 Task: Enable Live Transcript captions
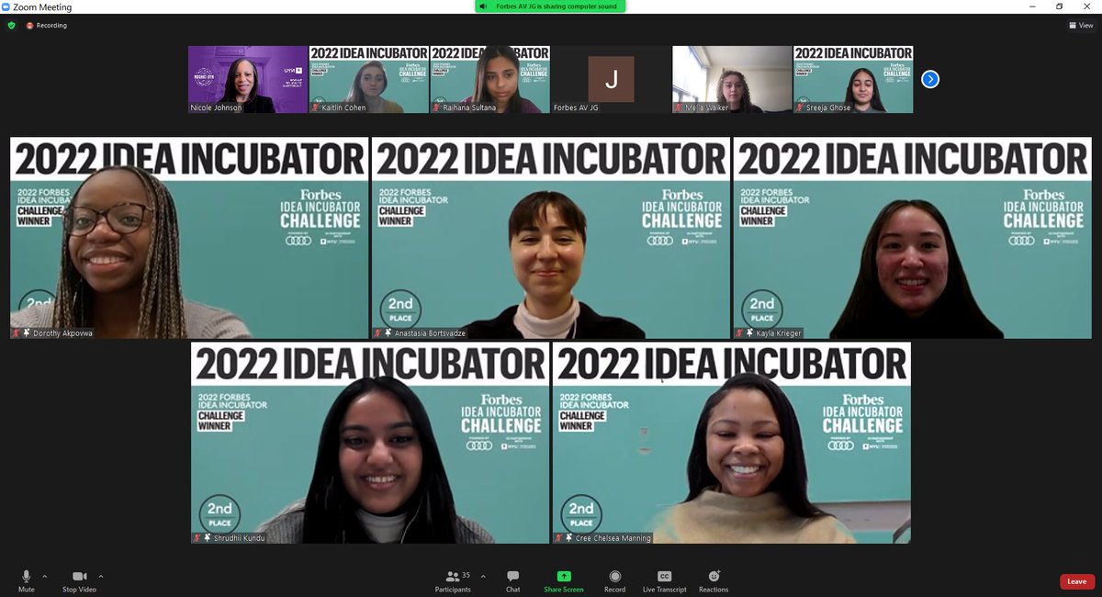[664, 580]
